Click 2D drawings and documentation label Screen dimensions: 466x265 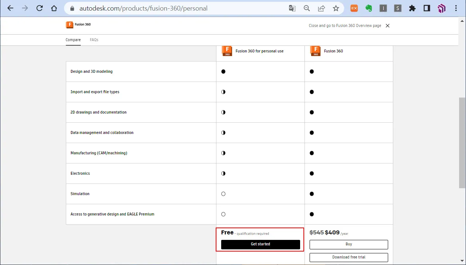click(x=99, y=112)
